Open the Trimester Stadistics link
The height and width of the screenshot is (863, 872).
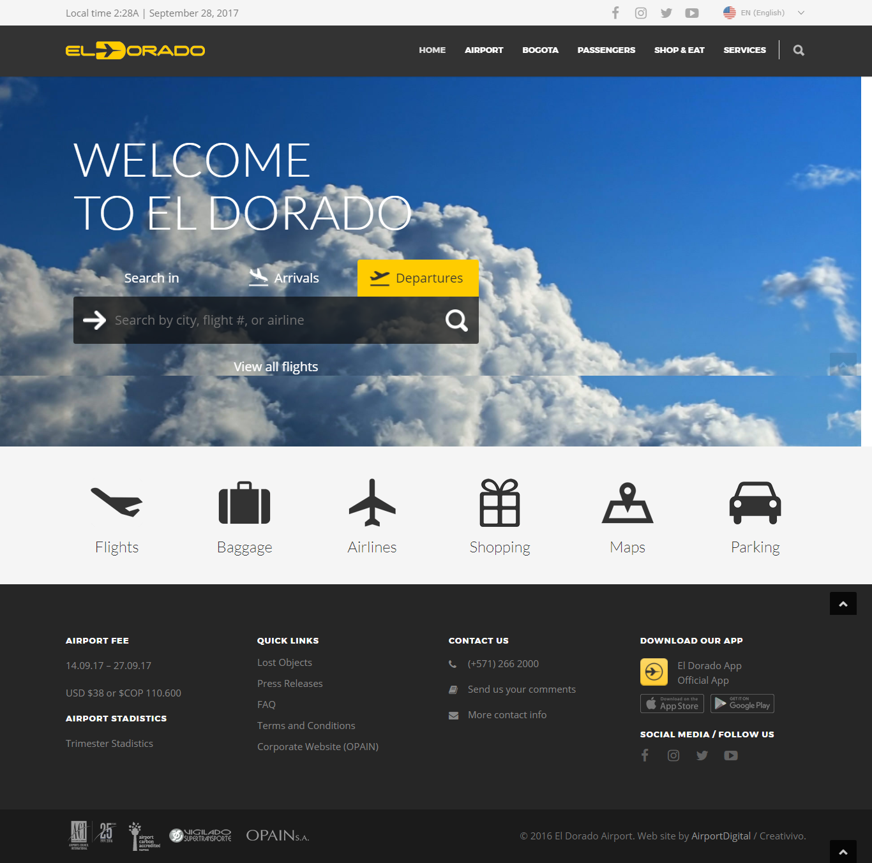point(109,744)
